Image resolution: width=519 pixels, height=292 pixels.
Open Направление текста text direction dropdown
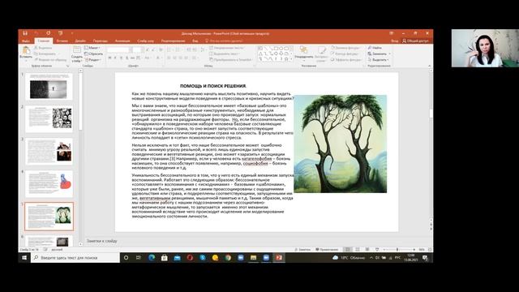226,48
